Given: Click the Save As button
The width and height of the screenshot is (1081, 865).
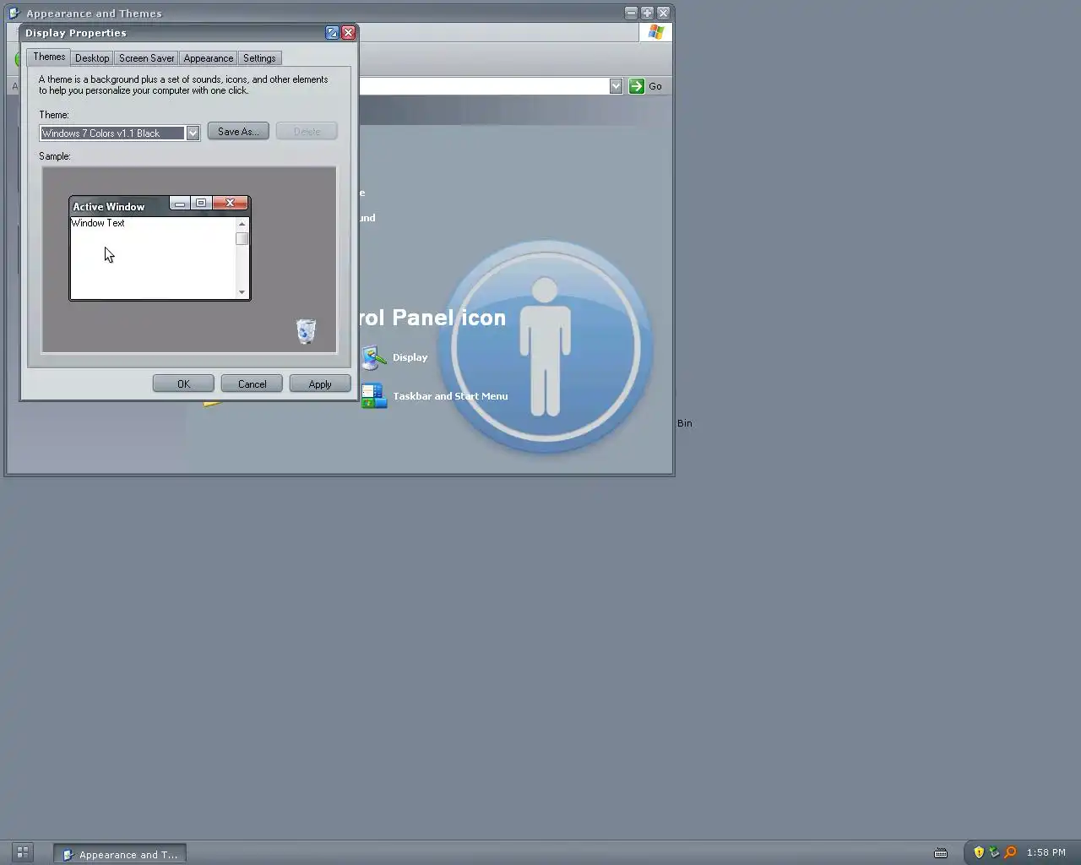Looking at the screenshot, I should click(238, 131).
